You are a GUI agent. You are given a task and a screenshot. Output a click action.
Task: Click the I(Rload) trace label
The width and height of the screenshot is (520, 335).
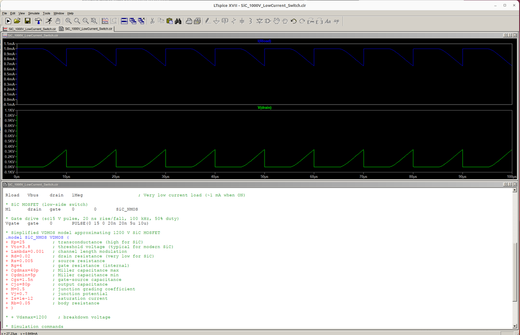pyautogui.click(x=264, y=41)
